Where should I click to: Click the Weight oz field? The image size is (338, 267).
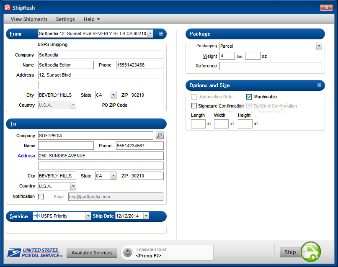coord(253,56)
